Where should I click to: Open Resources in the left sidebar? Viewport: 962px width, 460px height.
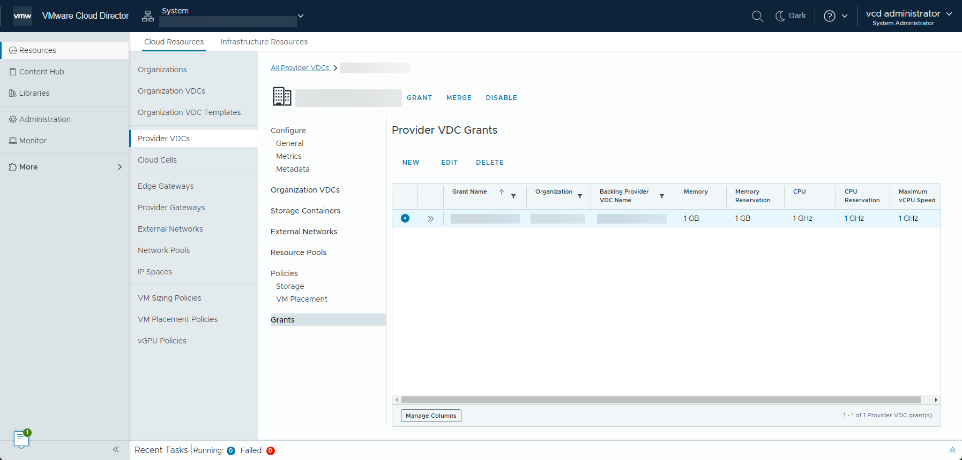coord(64,50)
